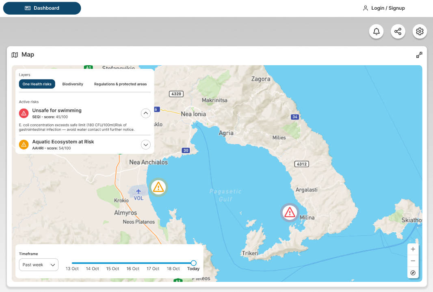
Task: Collapse the Unsafe for swimming details
Action: tap(145, 113)
